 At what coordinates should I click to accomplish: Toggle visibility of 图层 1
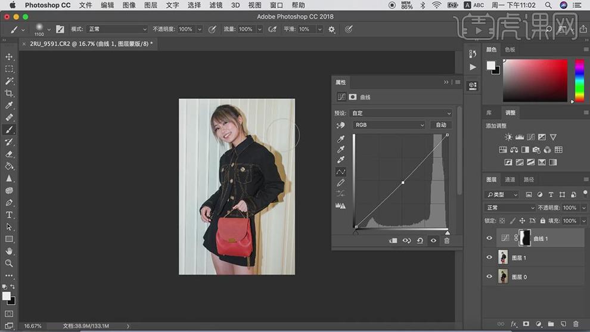489,257
